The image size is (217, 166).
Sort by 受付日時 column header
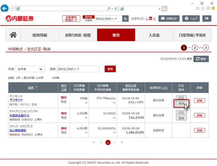click(x=131, y=86)
